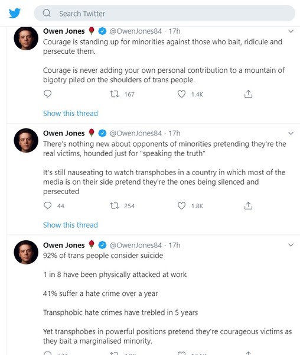Open the first tweet's chevron options menu

coord(291,31)
